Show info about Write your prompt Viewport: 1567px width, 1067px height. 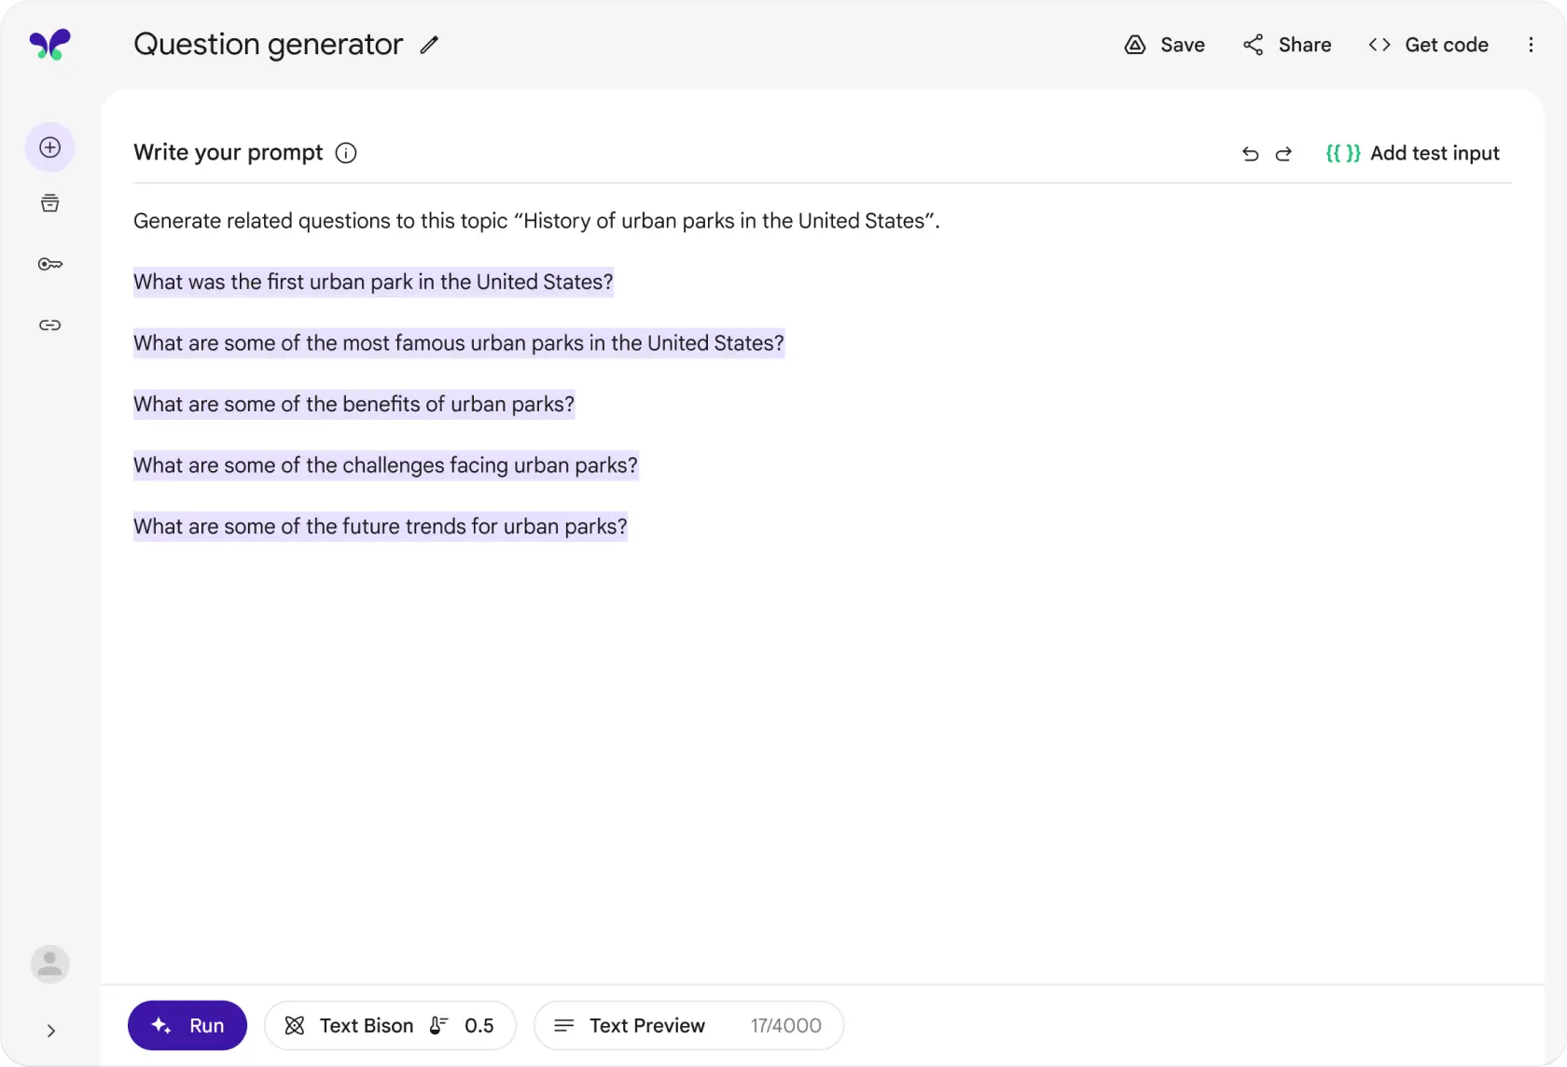pos(346,153)
